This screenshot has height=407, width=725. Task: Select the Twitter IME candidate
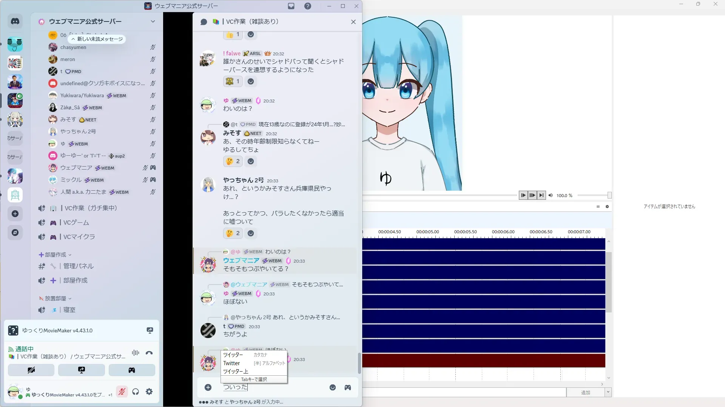pyautogui.click(x=232, y=363)
